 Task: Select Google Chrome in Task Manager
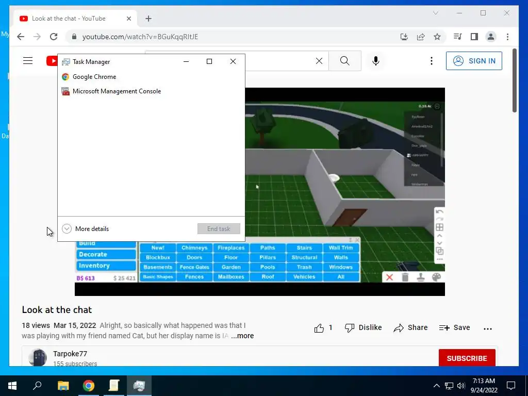point(151,77)
